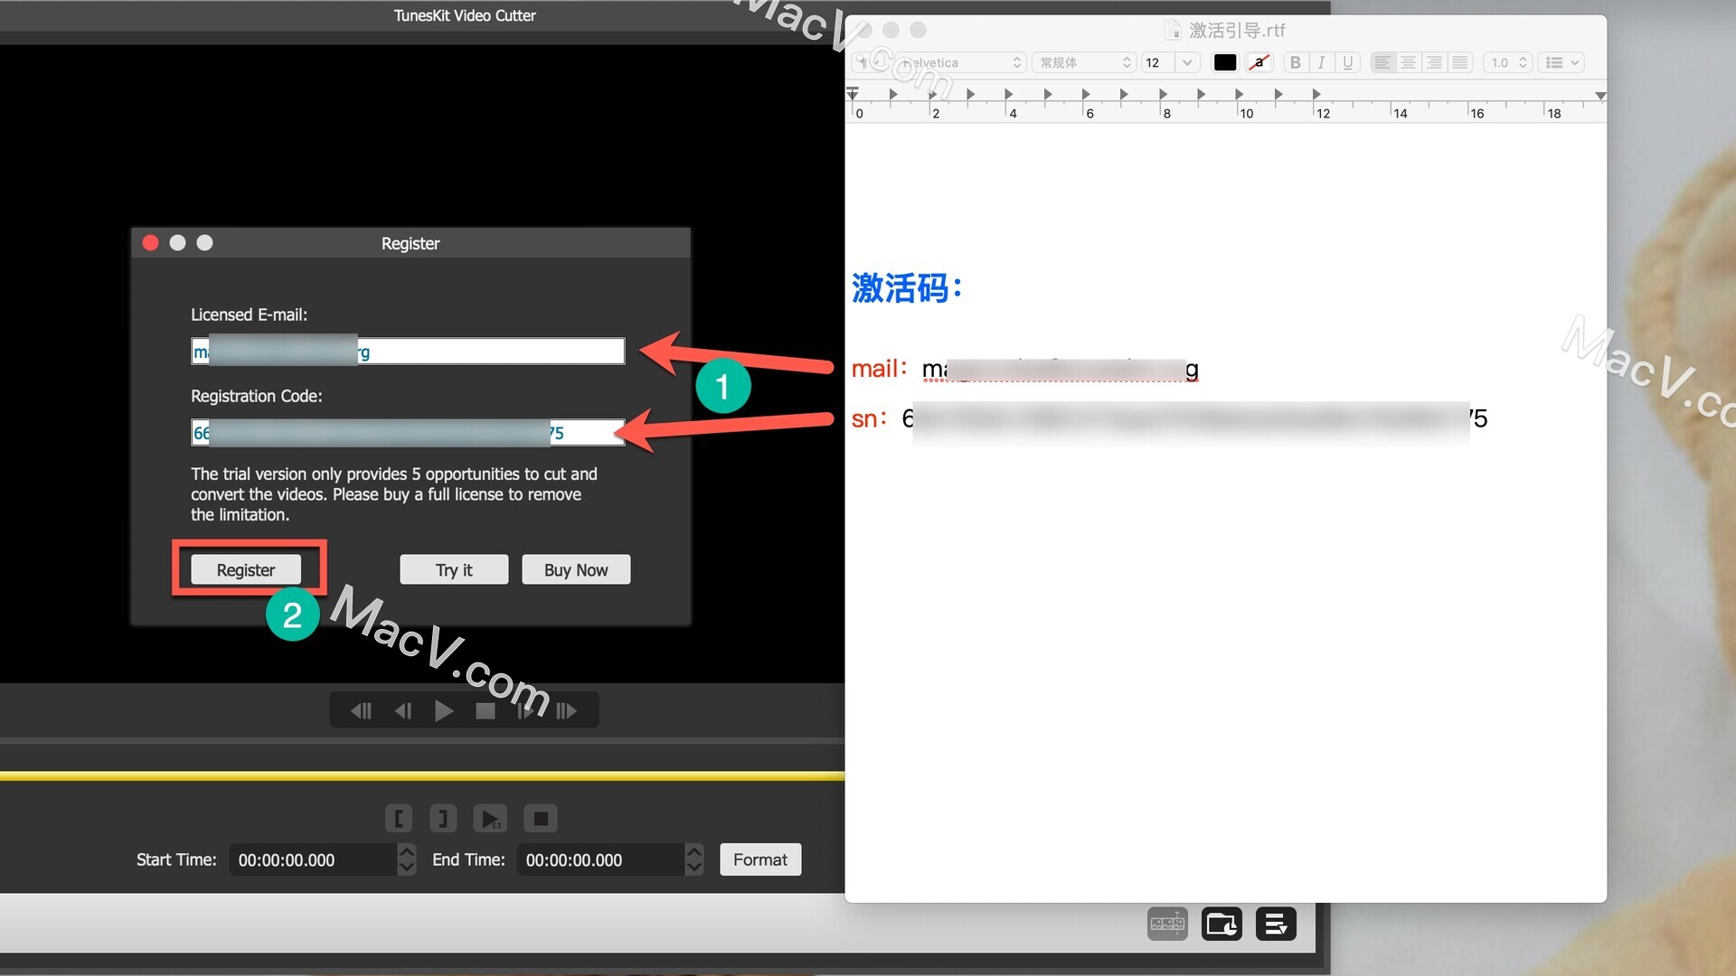Jump to previous keyframe in TunesKit player
Image resolution: width=1736 pixels, height=976 pixels.
[361, 711]
